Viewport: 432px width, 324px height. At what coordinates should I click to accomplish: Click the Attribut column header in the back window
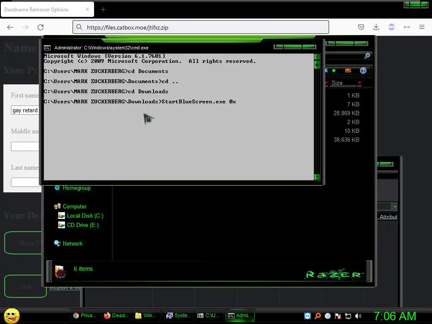pos(388,217)
